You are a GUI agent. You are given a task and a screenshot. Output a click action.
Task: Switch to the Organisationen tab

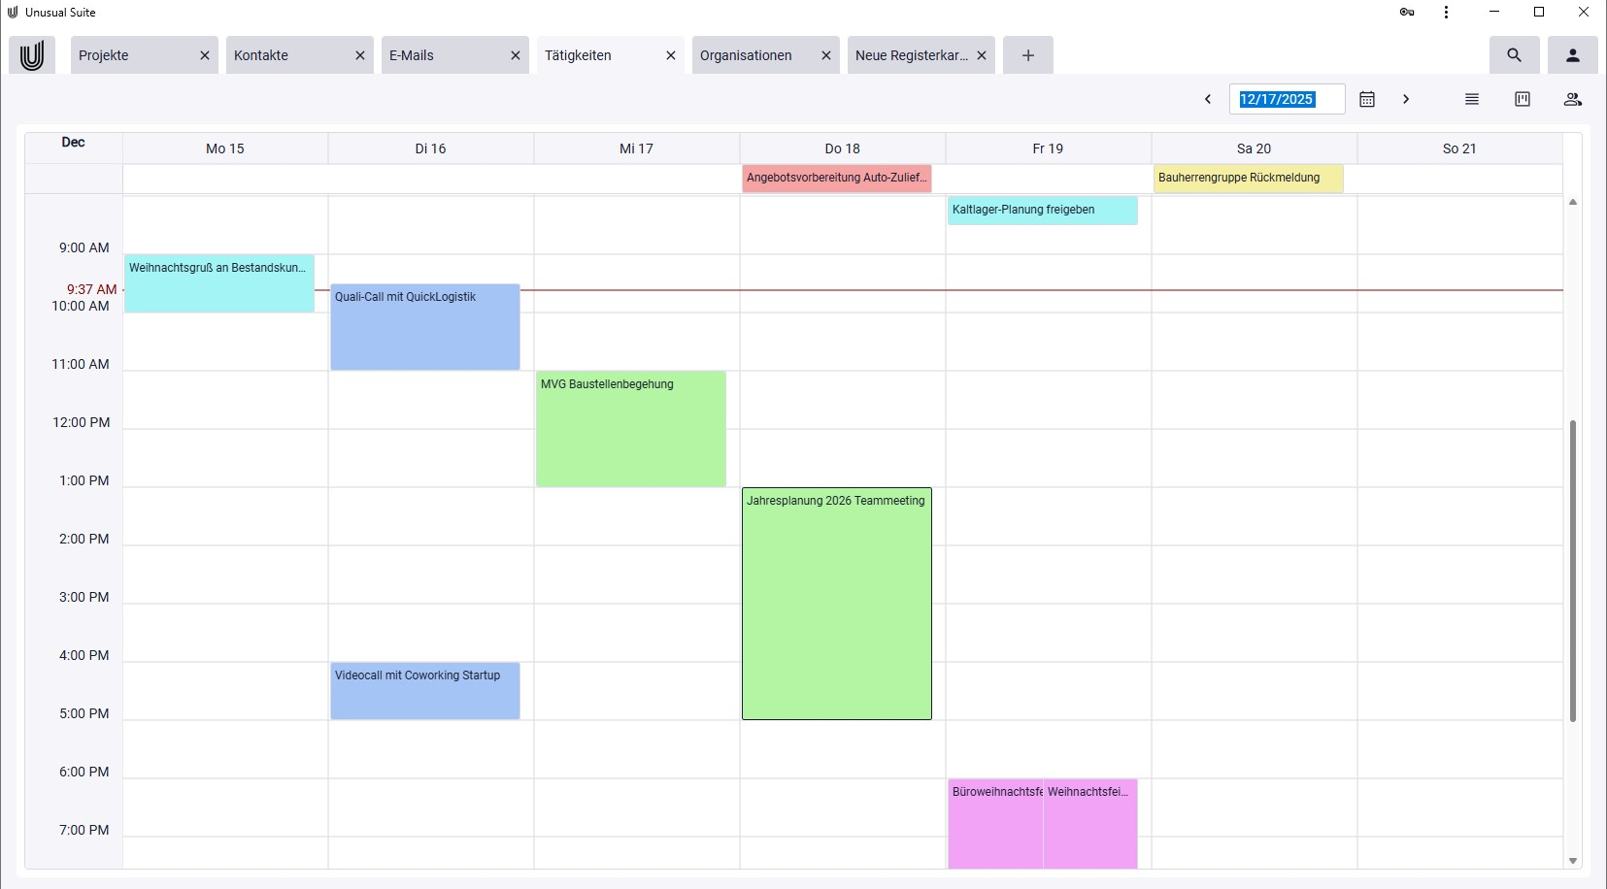(x=746, y=55)
